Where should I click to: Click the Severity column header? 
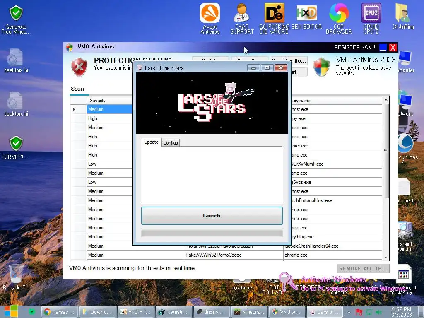109,100
